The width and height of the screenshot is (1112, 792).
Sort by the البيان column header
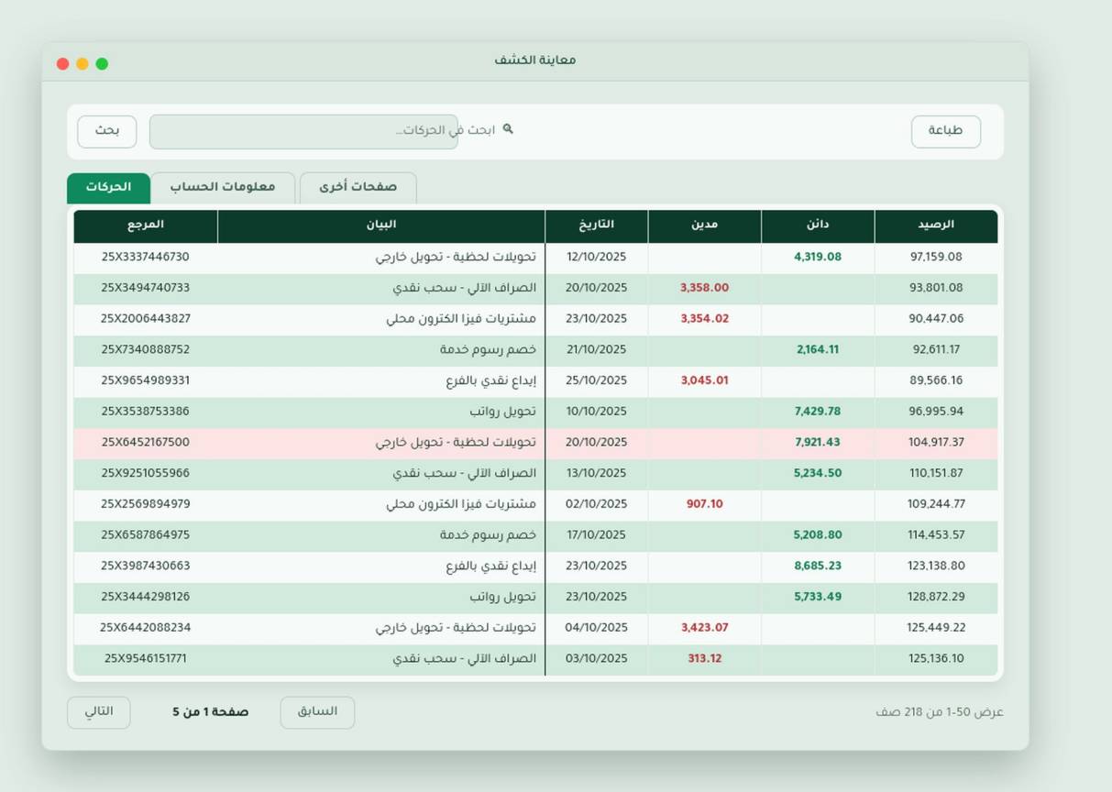pyautogui.click(x=381, y=225)
